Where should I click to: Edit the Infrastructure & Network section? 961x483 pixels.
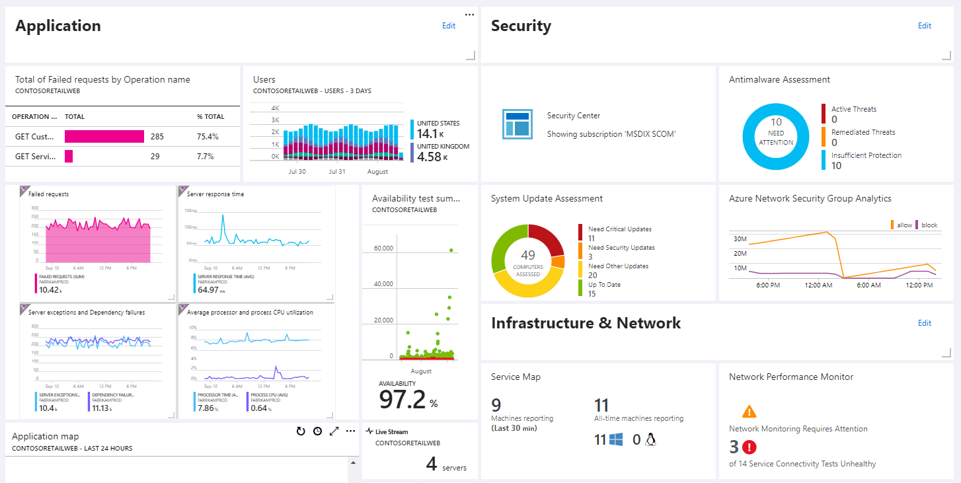click(925, 323)
